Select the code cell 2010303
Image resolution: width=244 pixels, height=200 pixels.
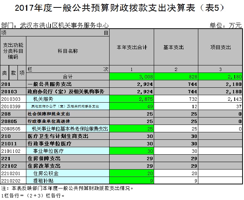[x=13, y=99]
